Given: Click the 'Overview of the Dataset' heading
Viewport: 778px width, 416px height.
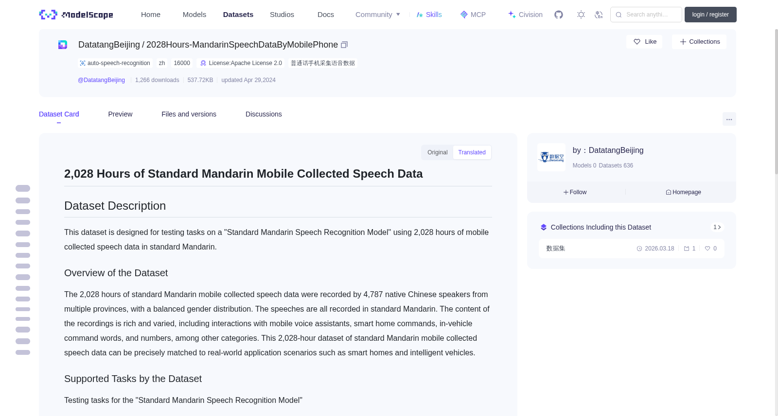Looking at the screenshot, I should coord(116,273).
